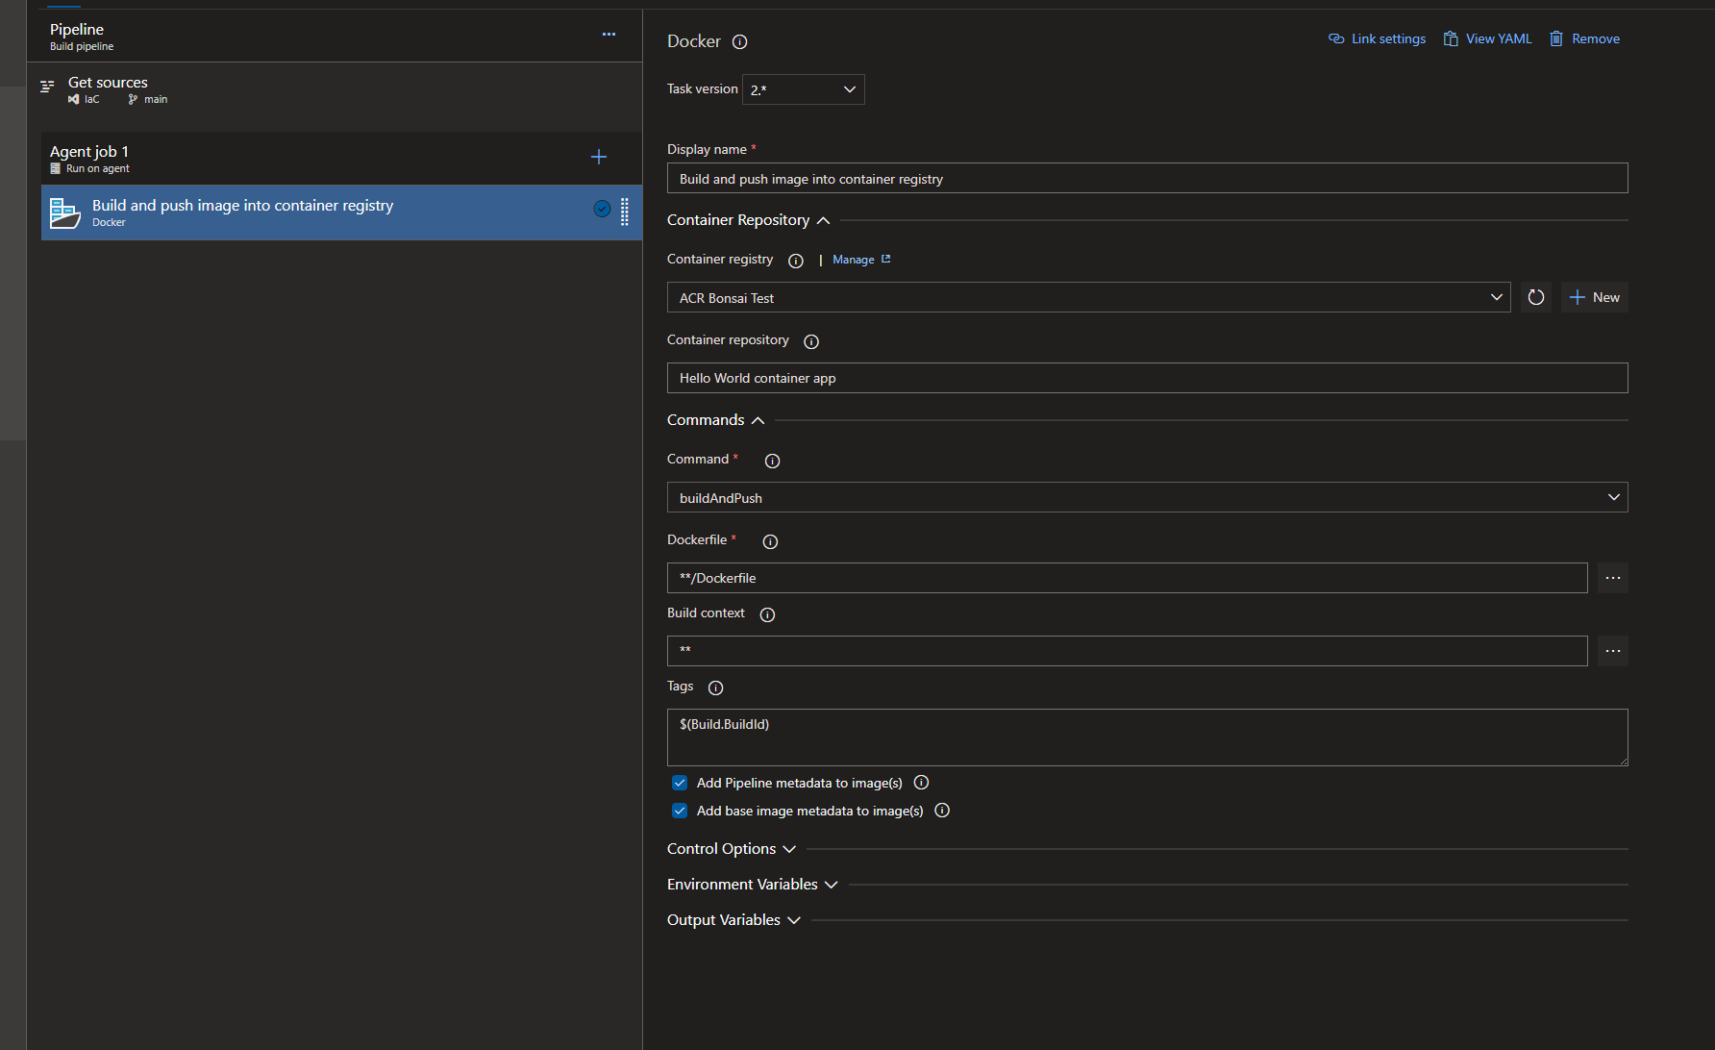Remove the Docker task
Image resolution: width=1715 pixels, height=1050 pixels.
tap(1584, 38)
